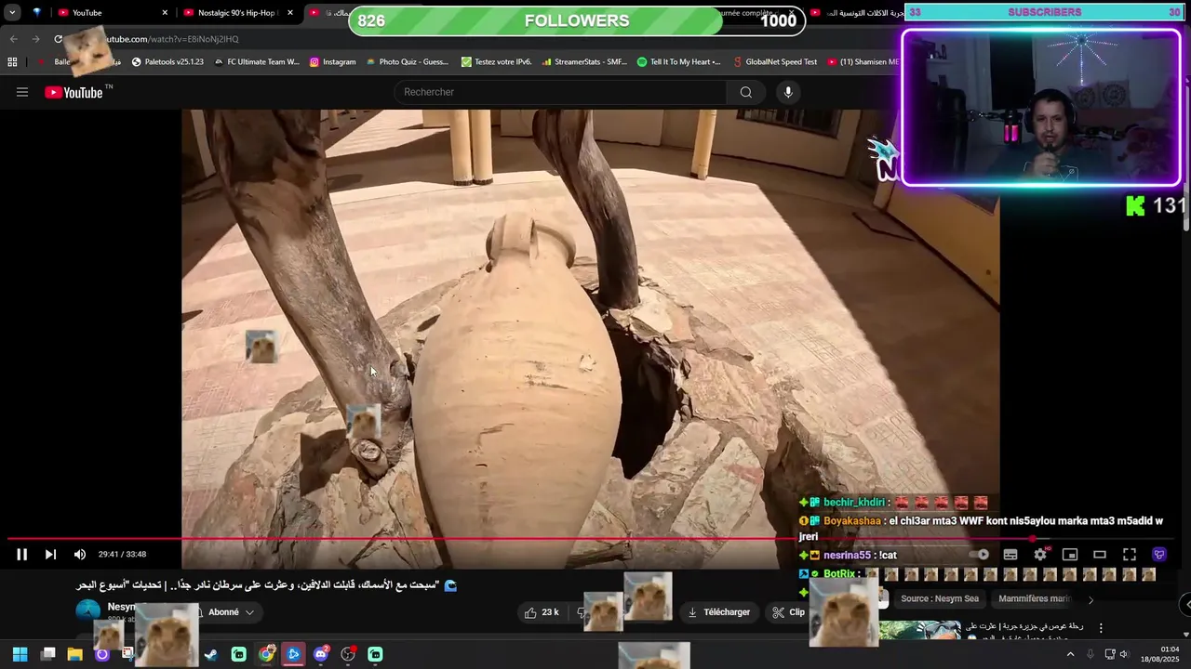The image size is (1191, 669).
Task: Click chat username Boyakashaa
Action: click(x=852, y=521)
